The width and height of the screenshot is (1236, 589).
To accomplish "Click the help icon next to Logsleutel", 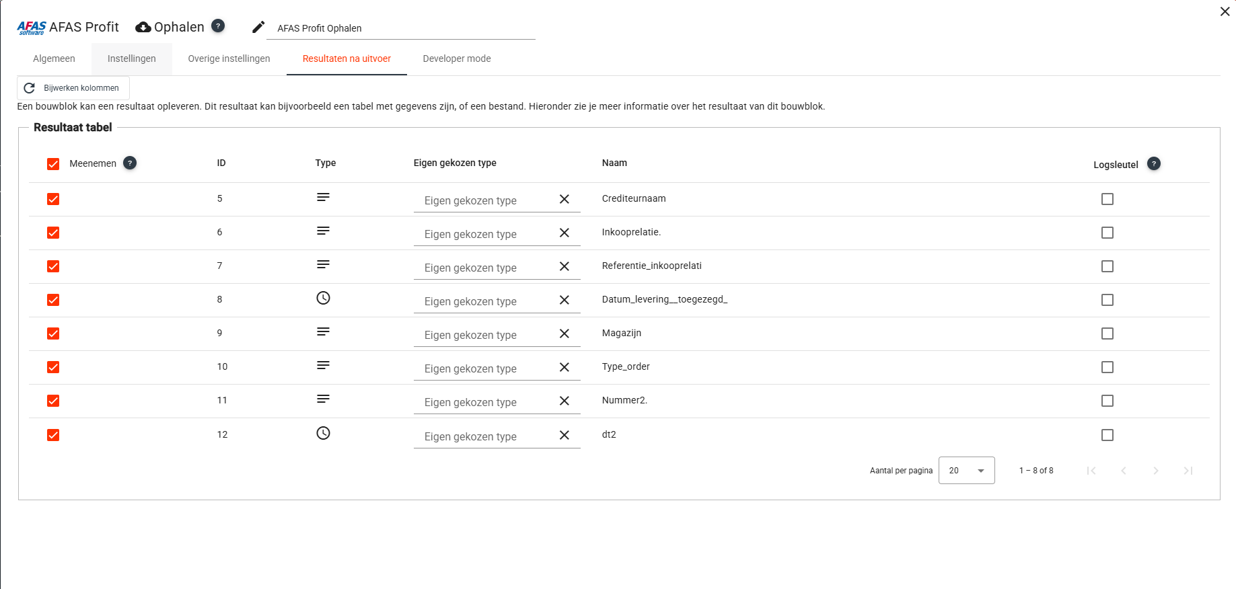I will click(x=1153, y=163).
